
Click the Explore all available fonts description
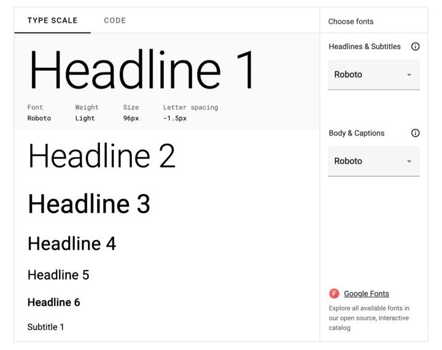[369, 318]
